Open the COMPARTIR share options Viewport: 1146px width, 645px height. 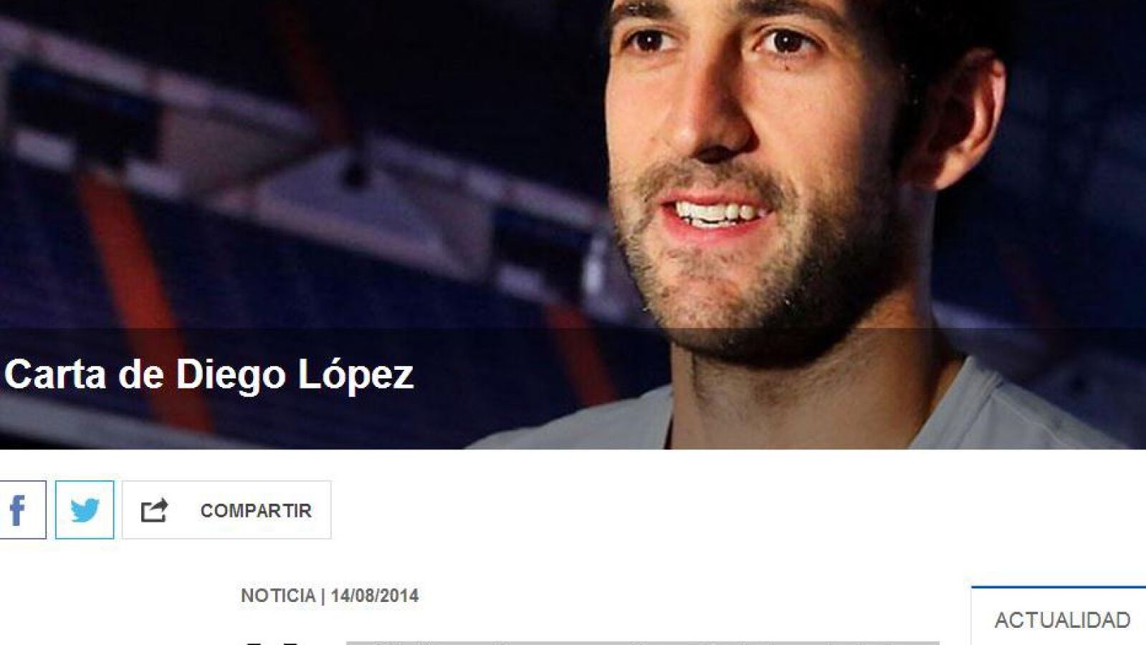pyautogui.click(x=226, y=510)
